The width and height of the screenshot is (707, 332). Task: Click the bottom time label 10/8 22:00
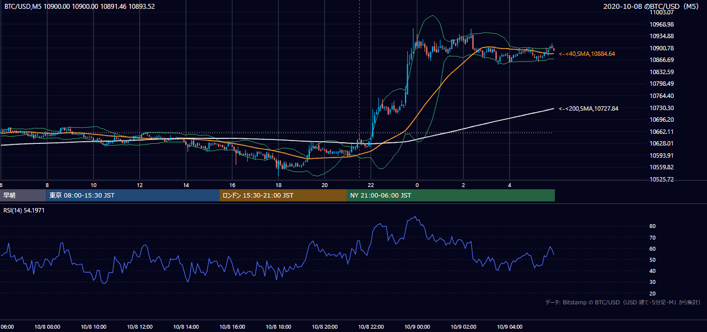tap(371, 327)
